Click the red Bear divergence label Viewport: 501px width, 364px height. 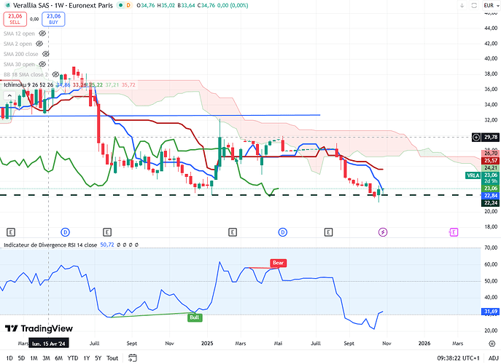(x=277, y=262)
